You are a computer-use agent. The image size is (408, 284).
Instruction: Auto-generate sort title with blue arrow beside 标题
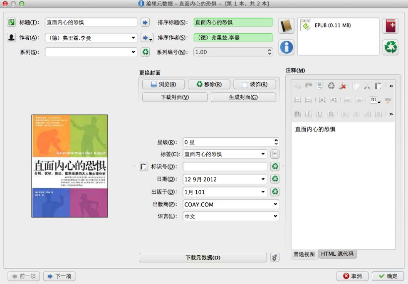coord(145,22)
